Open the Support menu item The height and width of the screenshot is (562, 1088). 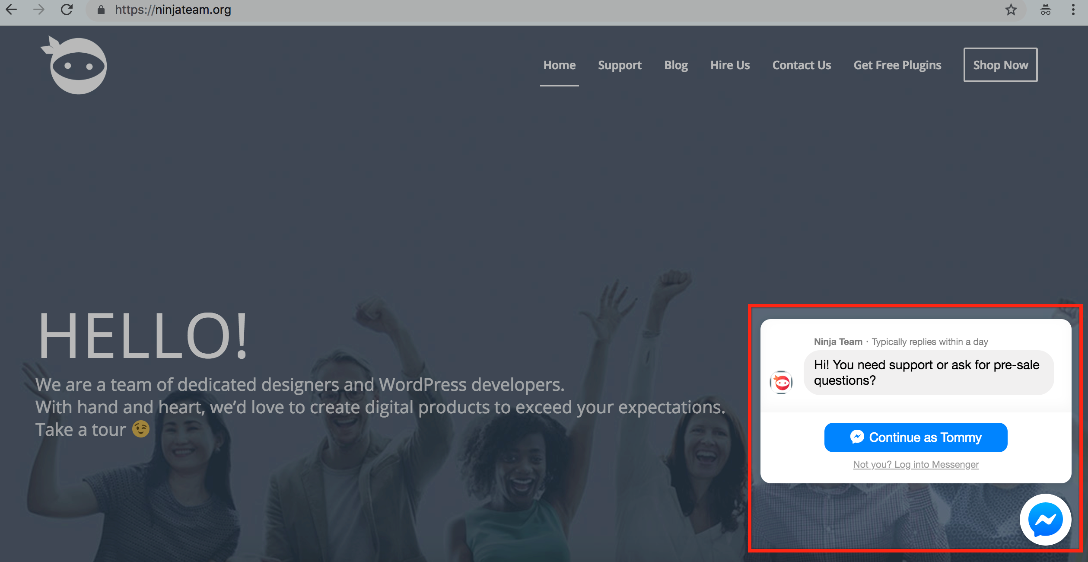620,65
